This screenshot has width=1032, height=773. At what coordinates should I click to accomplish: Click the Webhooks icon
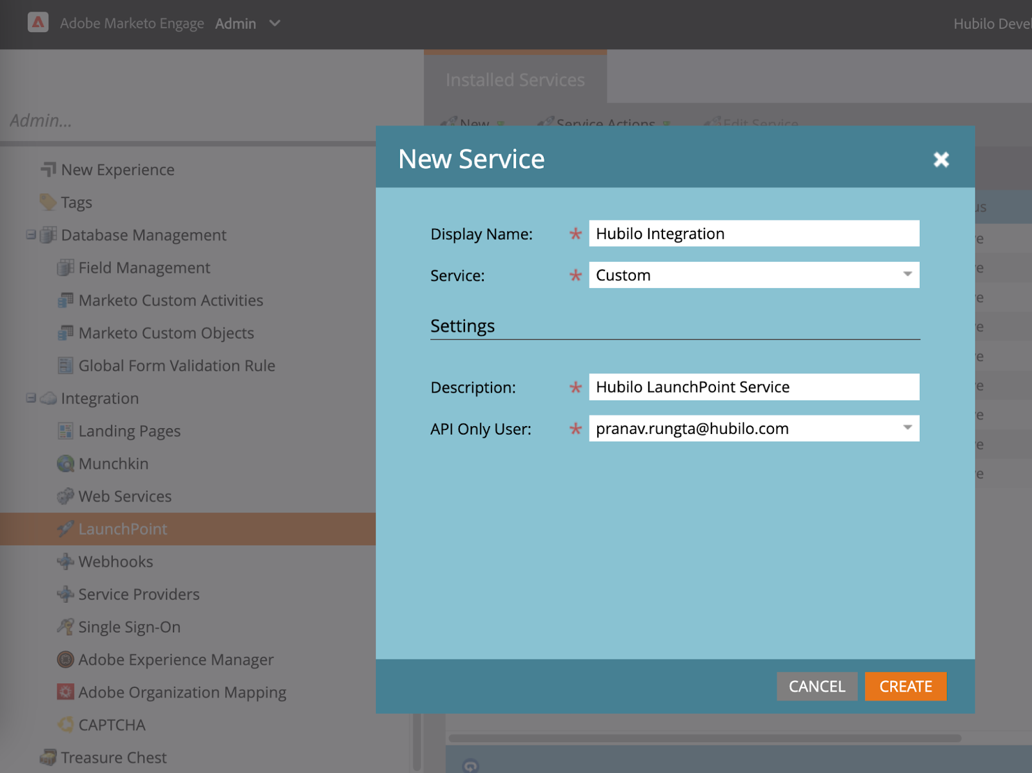tap(65, 562)
